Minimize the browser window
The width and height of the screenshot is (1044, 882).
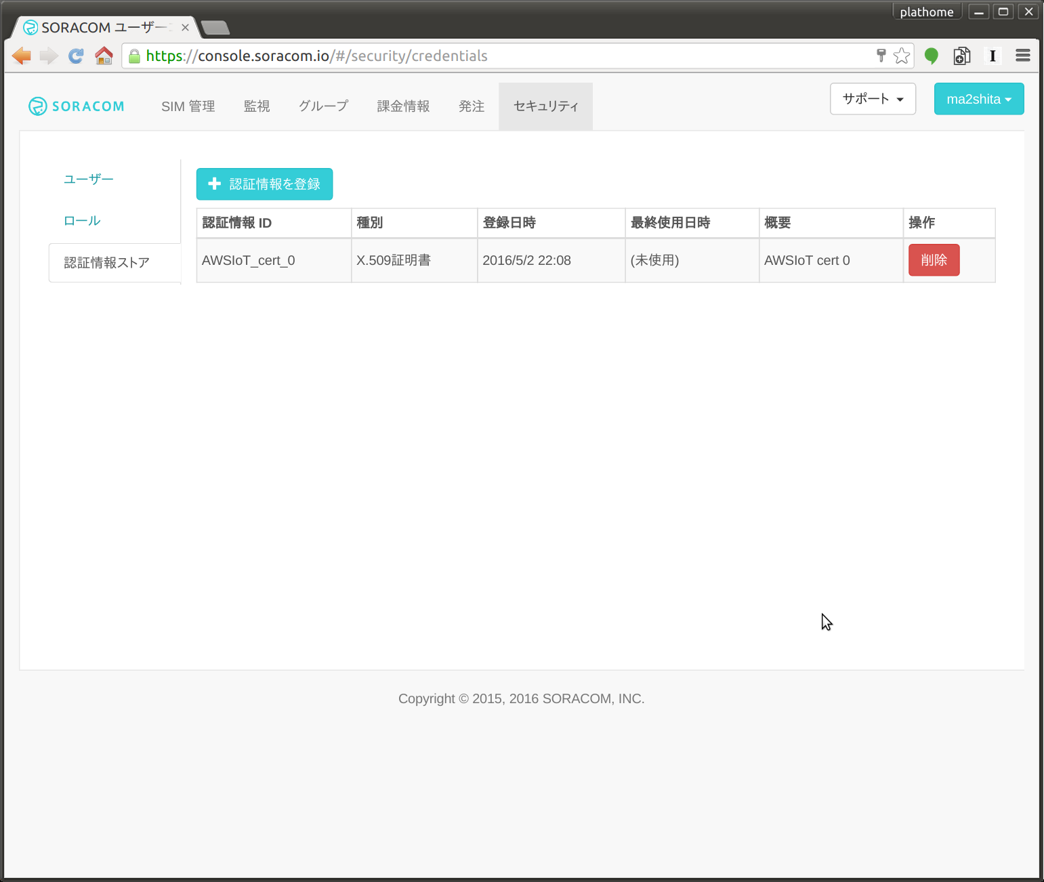[978, 12]
